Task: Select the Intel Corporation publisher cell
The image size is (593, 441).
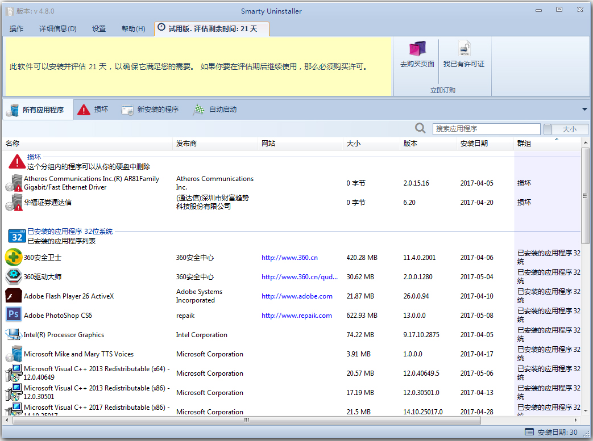Action: (x=202, y=334)
